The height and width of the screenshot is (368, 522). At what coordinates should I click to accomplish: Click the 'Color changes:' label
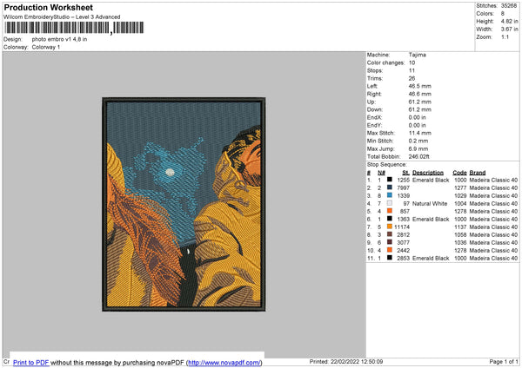point(385,62)
